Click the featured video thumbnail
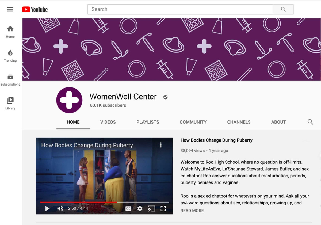 (105, 176)
